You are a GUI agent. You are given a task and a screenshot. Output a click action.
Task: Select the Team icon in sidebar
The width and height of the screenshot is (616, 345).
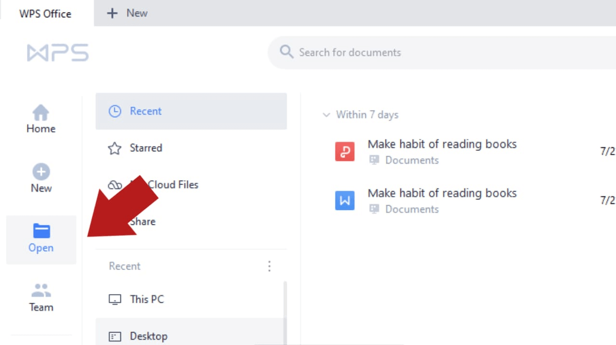(41, 289)
